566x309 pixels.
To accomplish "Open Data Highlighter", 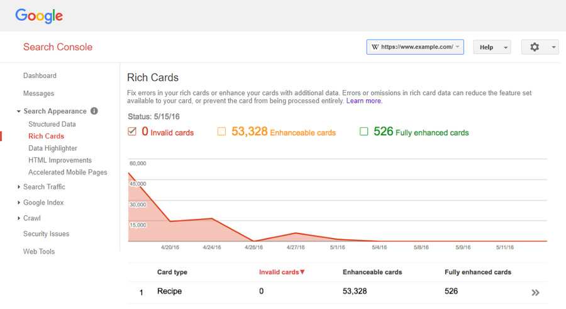I will pyautogui.click(x=53, y=148).
